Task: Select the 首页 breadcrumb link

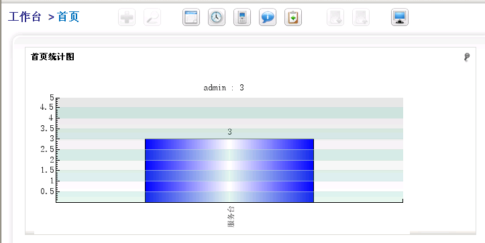Action: [68, 17]
